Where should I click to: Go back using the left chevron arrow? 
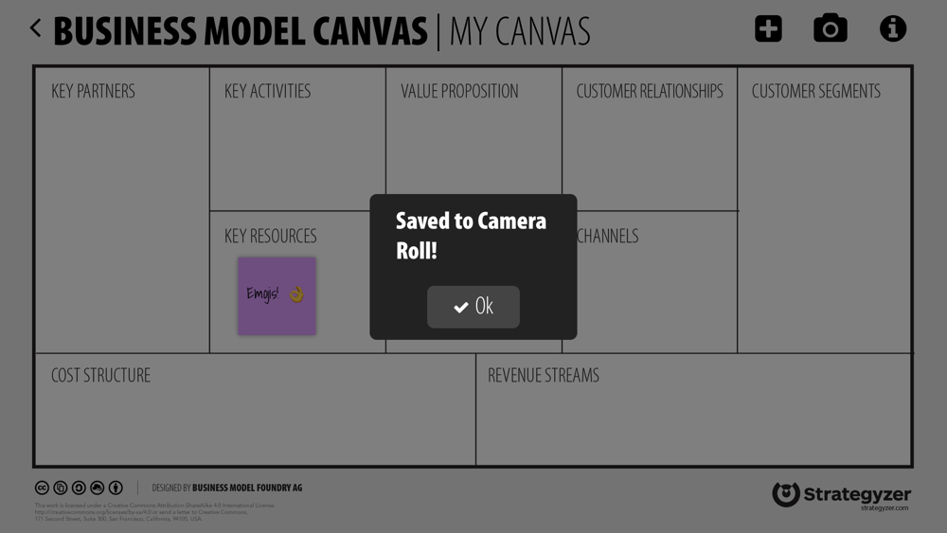pyautogui.click(x=36, y=27)
